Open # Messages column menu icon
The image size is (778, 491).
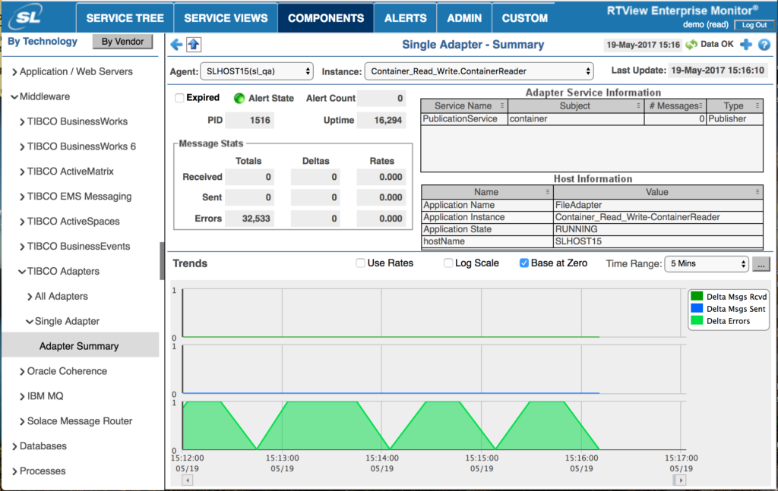[701, 105]
